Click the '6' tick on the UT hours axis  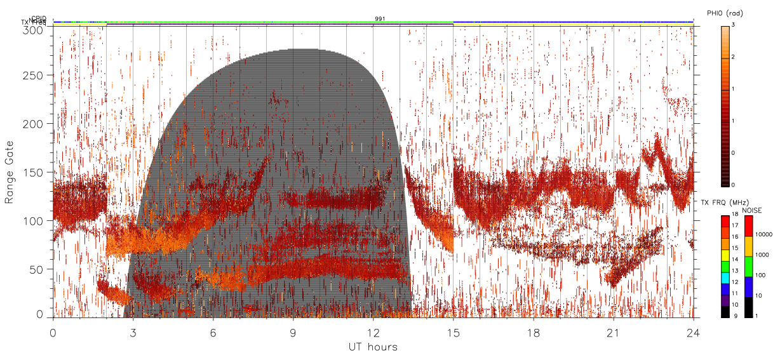coord(213,333)
